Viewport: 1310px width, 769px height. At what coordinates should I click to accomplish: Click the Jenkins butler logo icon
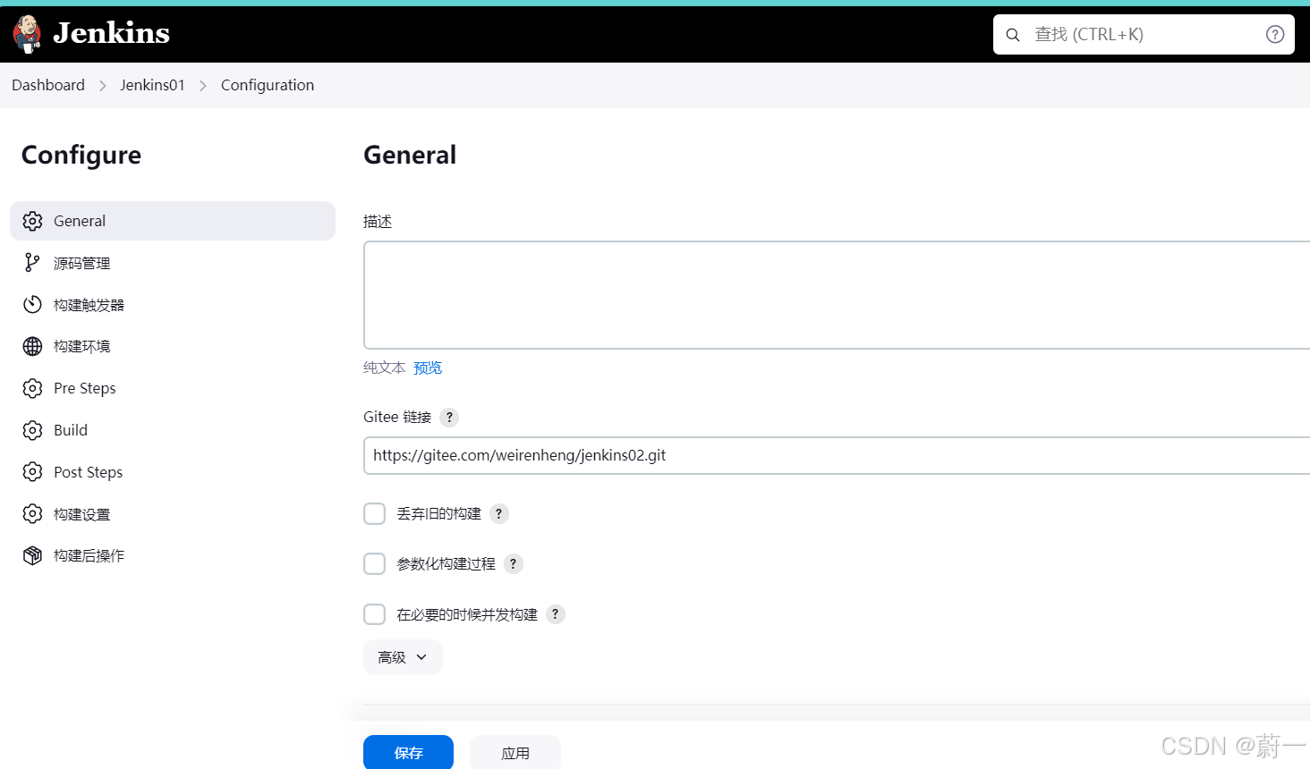[27, 34]
